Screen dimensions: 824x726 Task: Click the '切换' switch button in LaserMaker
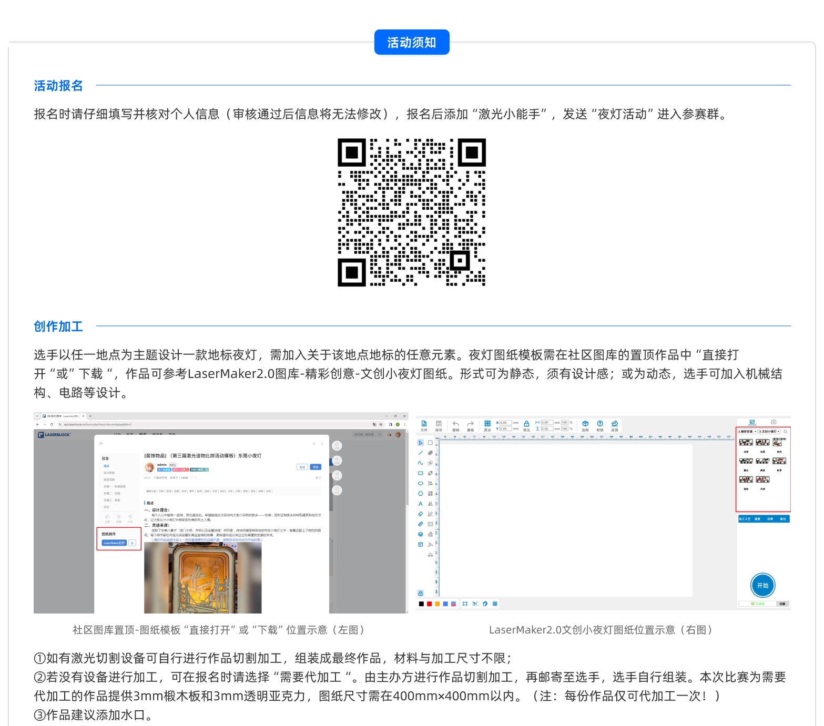pos(782,604)
